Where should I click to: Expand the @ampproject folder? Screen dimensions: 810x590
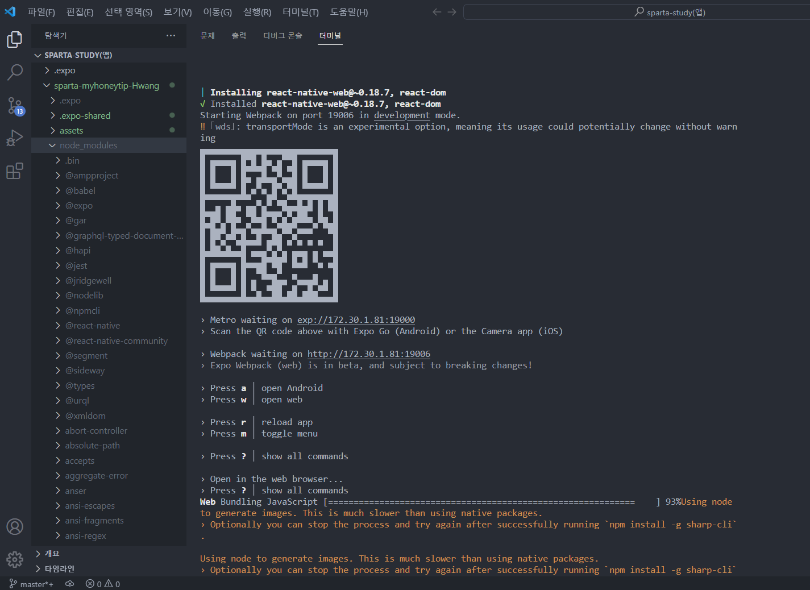pyautogui.click(x=109, y=176)
